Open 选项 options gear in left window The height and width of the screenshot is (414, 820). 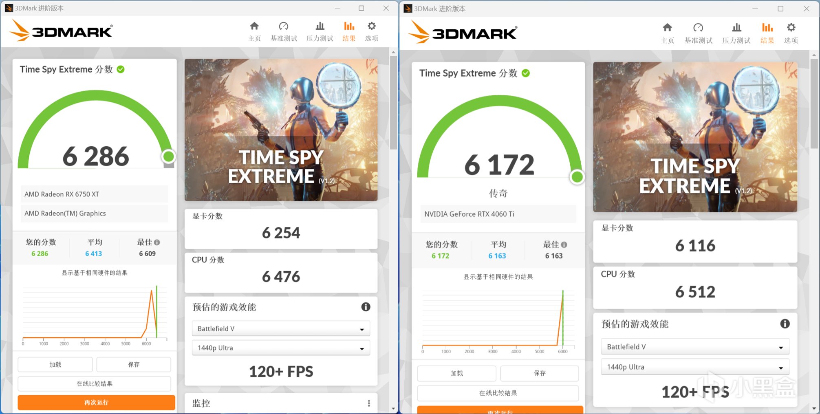pos(371,31)
